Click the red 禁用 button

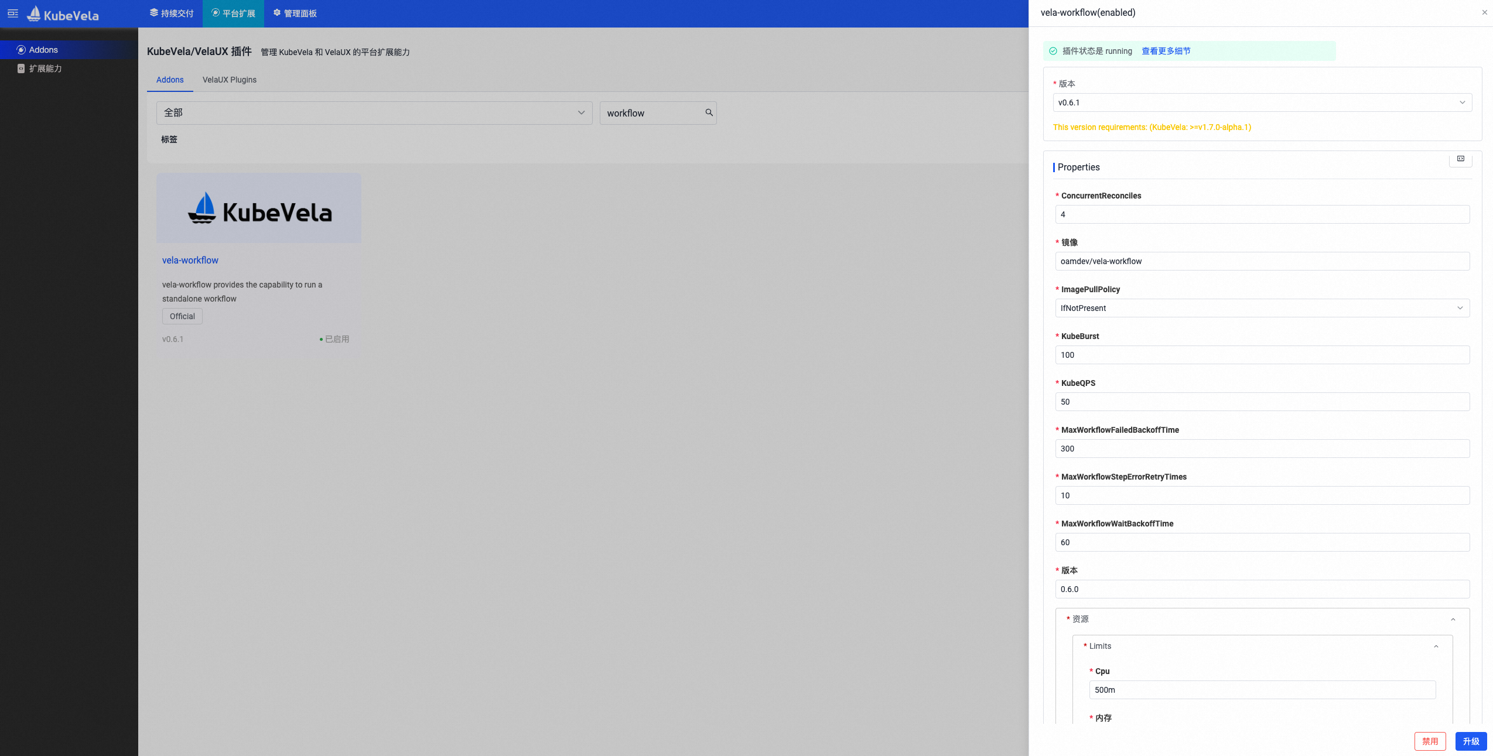coord(1430,741)
